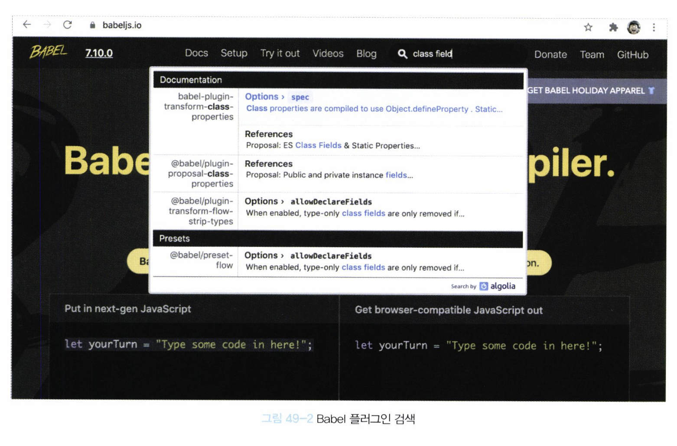Click the browser reload icon
The width and height of the screenshot is (677, 446).
coord(67,25)
